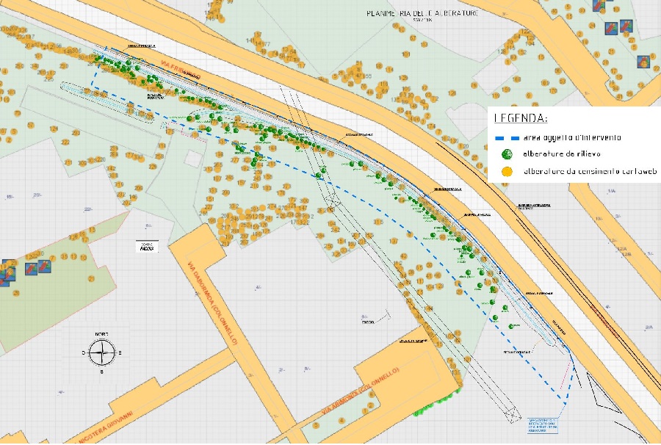Screen dimensions: 661x445
Task: Click the playground icon at top right corner
Action: (599, 6)
